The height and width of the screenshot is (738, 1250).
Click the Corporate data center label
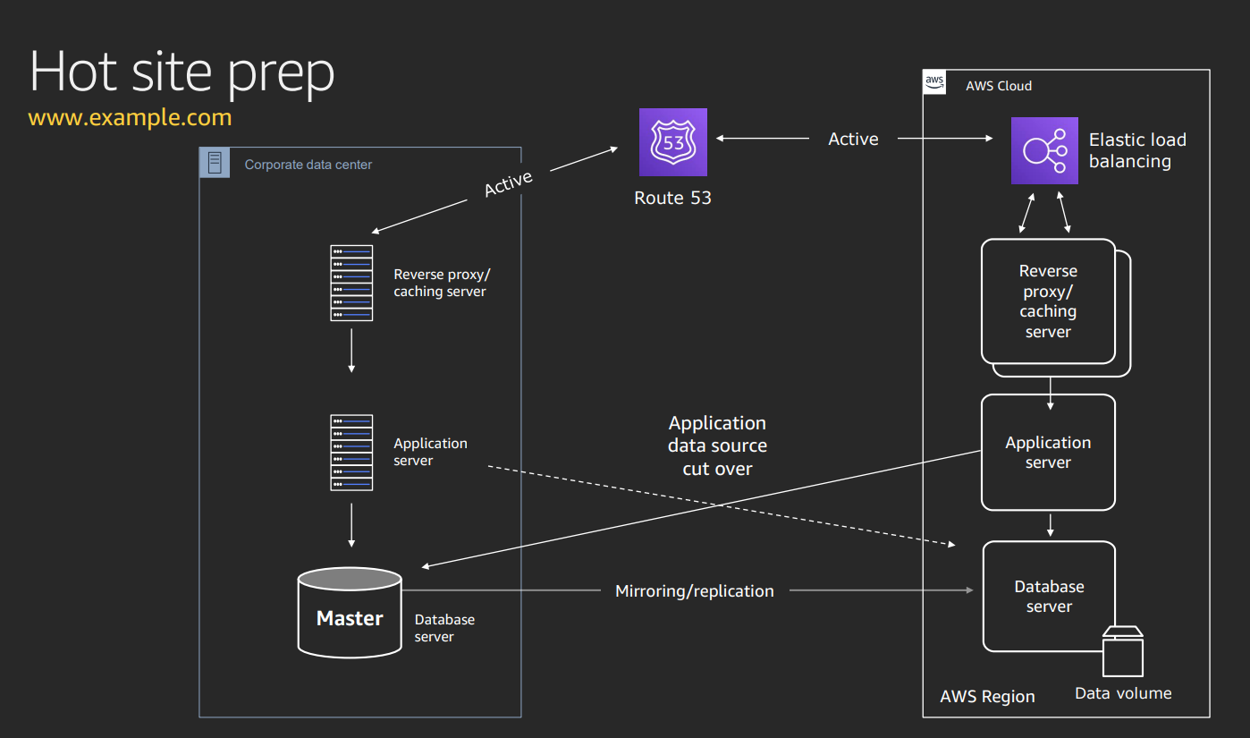[x=308, y=165]
